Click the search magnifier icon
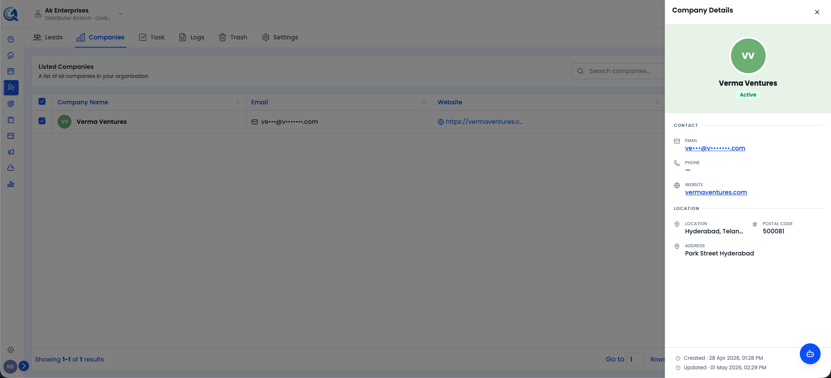Image resolution: width=831 pixels, height=378 pixels. tap(580, 71)
